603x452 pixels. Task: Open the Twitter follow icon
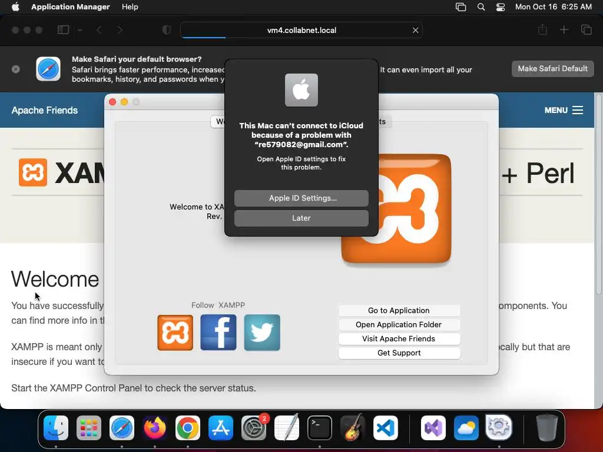pos(262,333)
